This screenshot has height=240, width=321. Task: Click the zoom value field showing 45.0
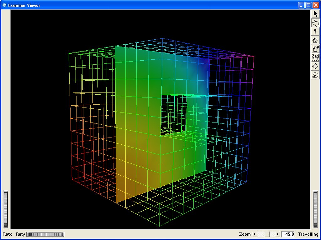[x=288, y=234]
